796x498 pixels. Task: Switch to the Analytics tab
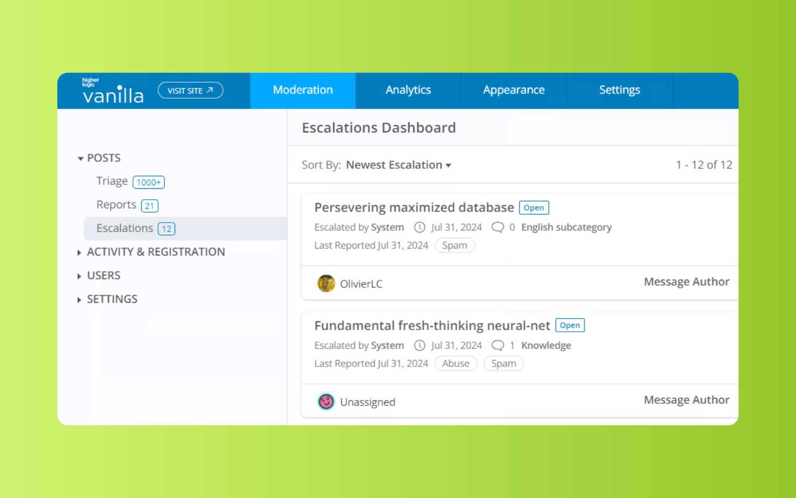[408, 90]
